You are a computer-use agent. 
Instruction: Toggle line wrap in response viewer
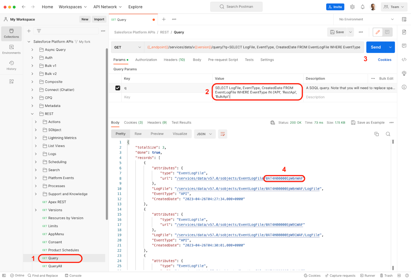click(223, 134)
